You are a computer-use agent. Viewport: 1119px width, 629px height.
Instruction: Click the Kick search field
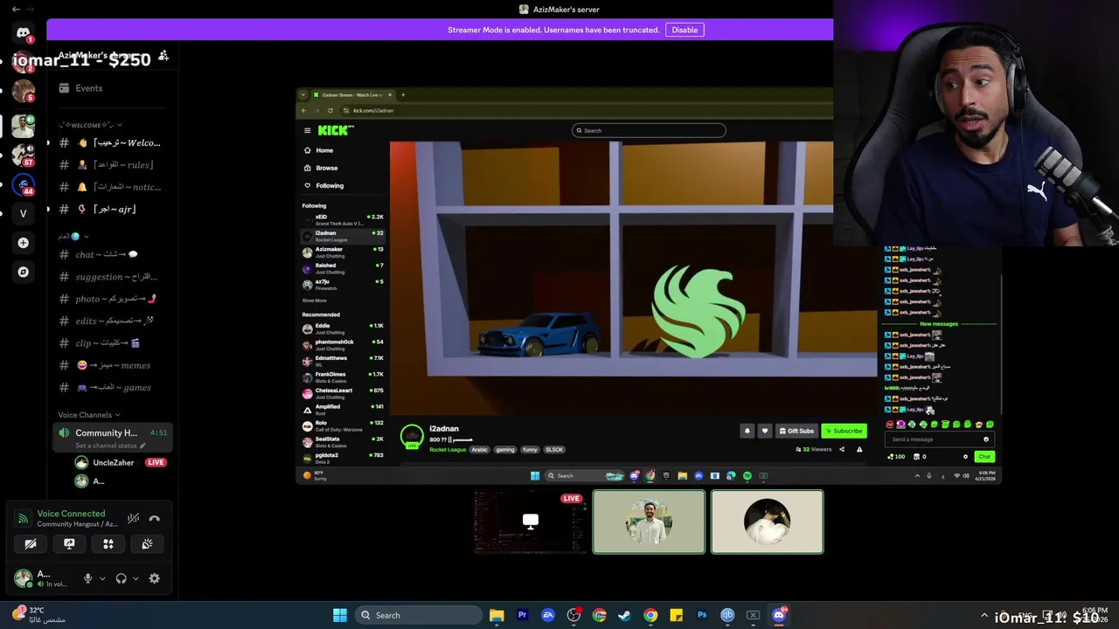pyautogui.click(x=649, y=130)
